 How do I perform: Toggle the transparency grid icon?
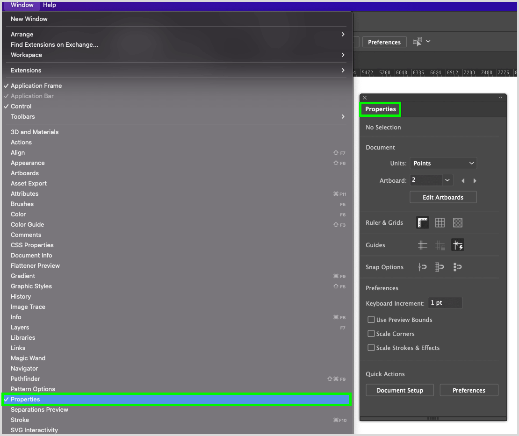click(458, 223)
